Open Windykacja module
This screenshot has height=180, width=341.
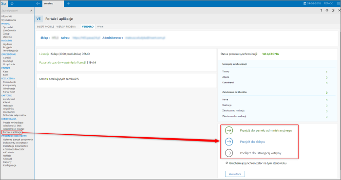9,89
